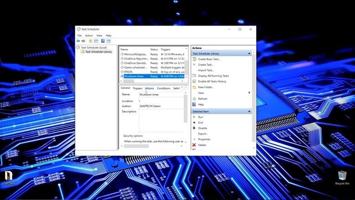Click the New Folder icon in Actions
The height and width of the screenshot is (200, 355).
194,87
